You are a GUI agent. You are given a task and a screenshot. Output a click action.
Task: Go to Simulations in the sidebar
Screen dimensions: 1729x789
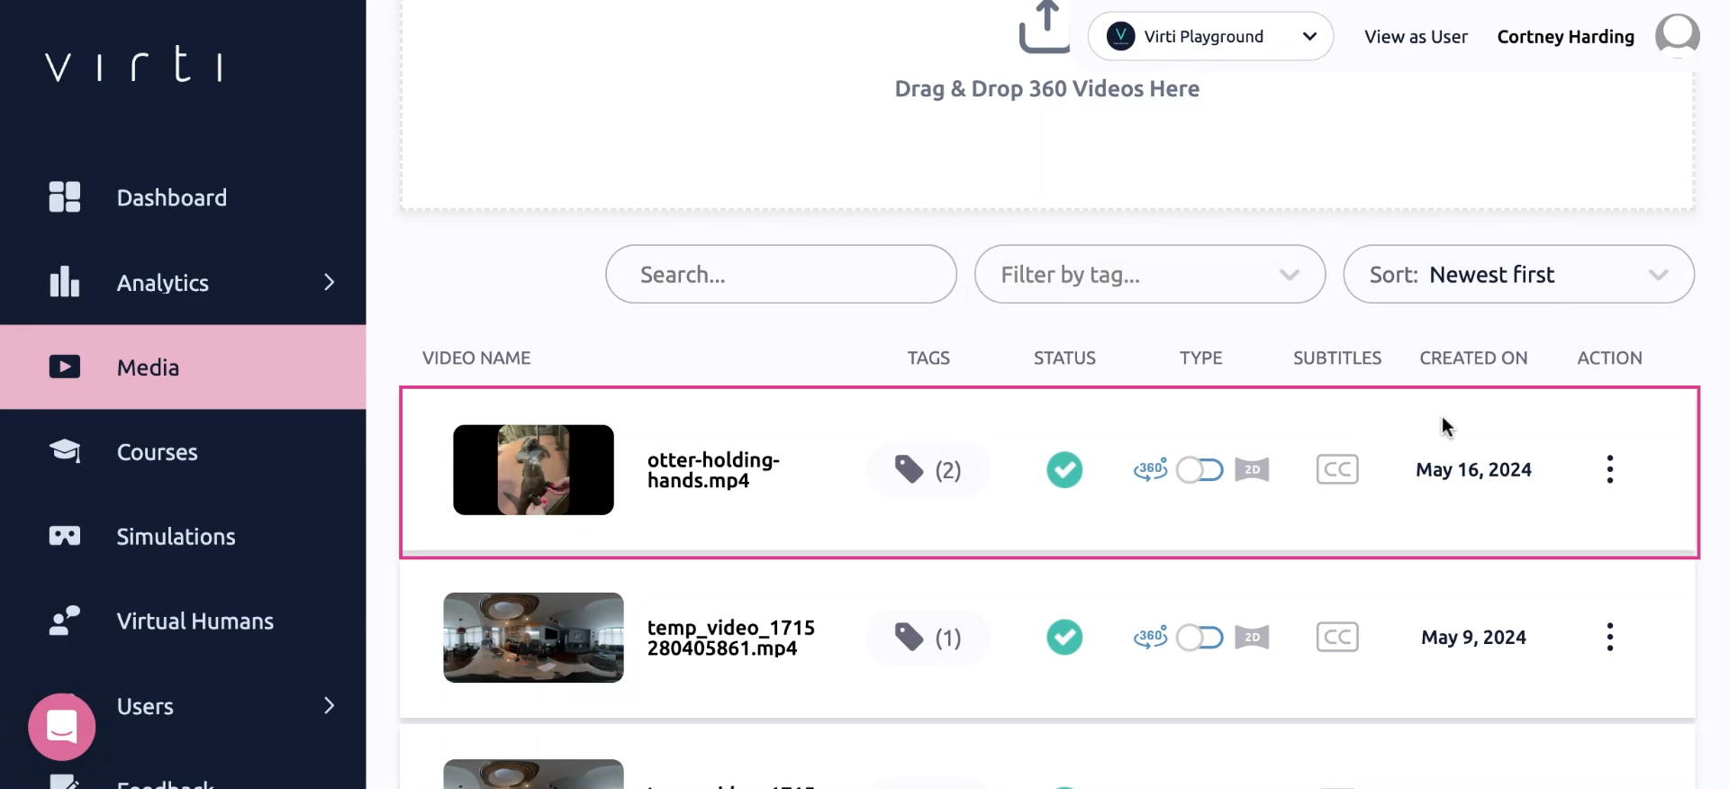tap(176, 537)
